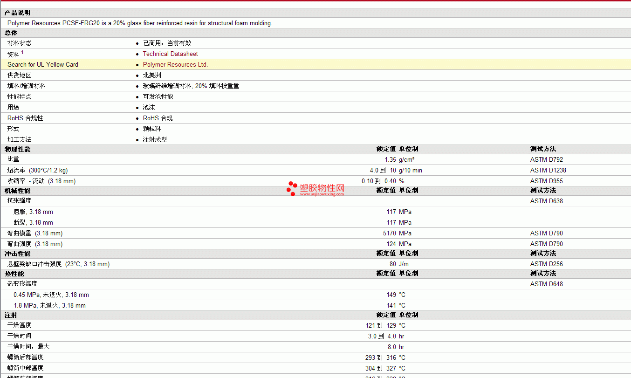Select the 141 °C deflection value
This screenshot has height=378, width=631.
point(396,305)
